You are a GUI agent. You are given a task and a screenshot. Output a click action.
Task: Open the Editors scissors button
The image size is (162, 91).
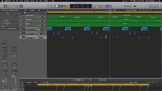[21, 6]
